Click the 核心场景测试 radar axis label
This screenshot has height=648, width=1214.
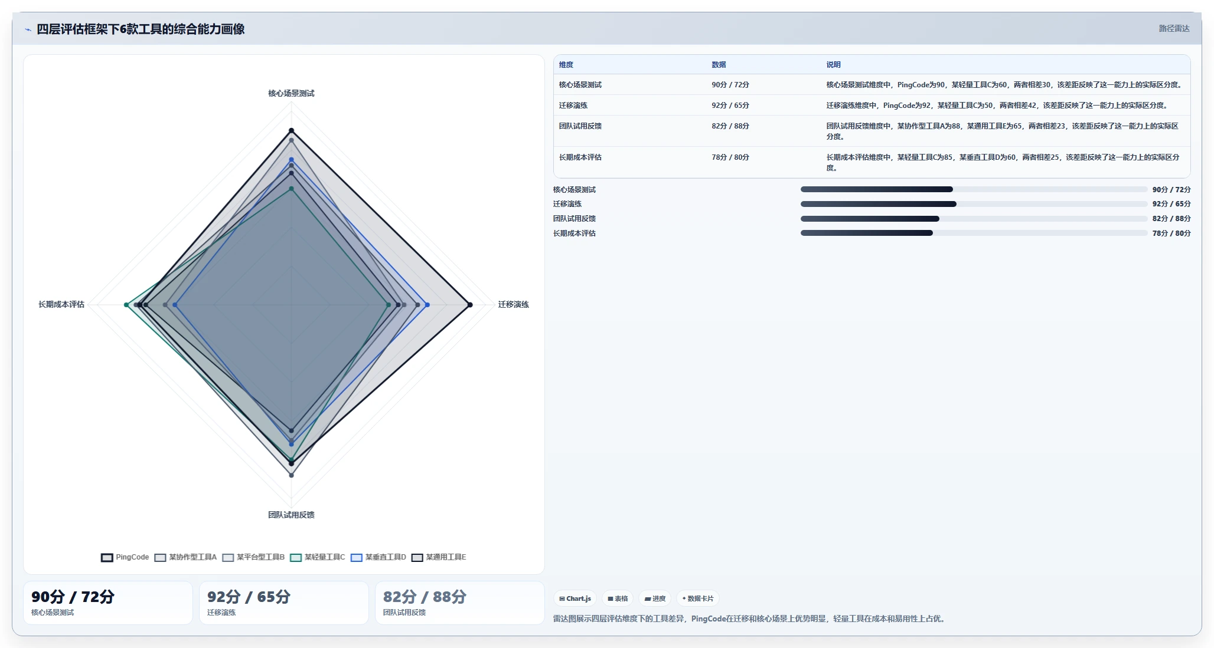[x=291, y=93]
